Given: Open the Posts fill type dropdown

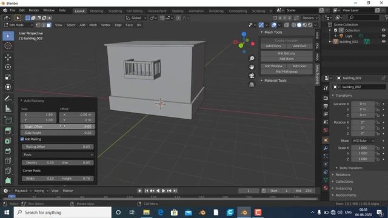Looking at the screenshot, I should (58, 155).
